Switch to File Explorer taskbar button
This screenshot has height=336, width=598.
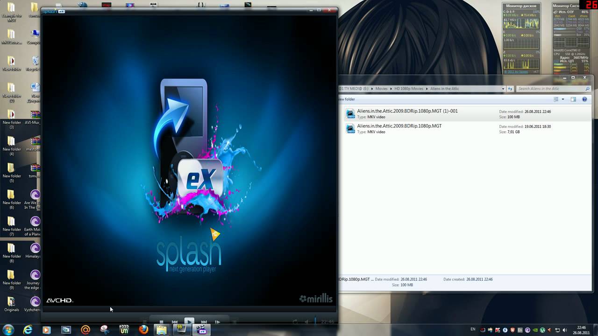[x=162, y=330]
